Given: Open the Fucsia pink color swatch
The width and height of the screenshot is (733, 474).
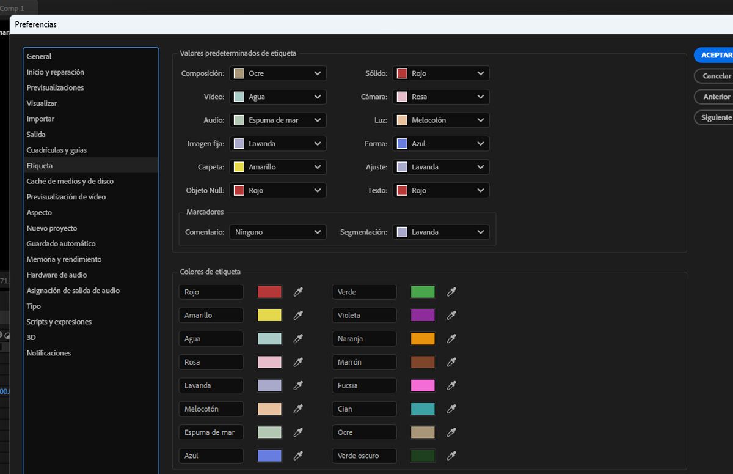Looking at the screenshot, I should point(423,385).
